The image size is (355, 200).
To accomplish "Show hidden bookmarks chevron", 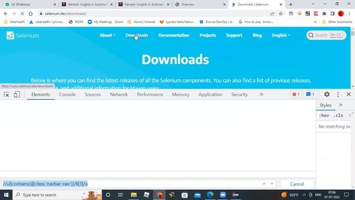I will [316, 22].
